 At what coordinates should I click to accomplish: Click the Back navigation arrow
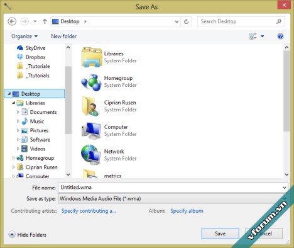point(12,21)
